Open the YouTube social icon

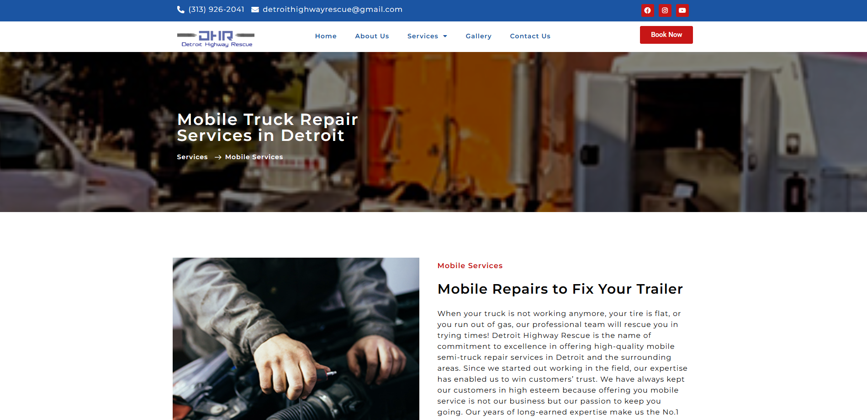click(682, 10)
